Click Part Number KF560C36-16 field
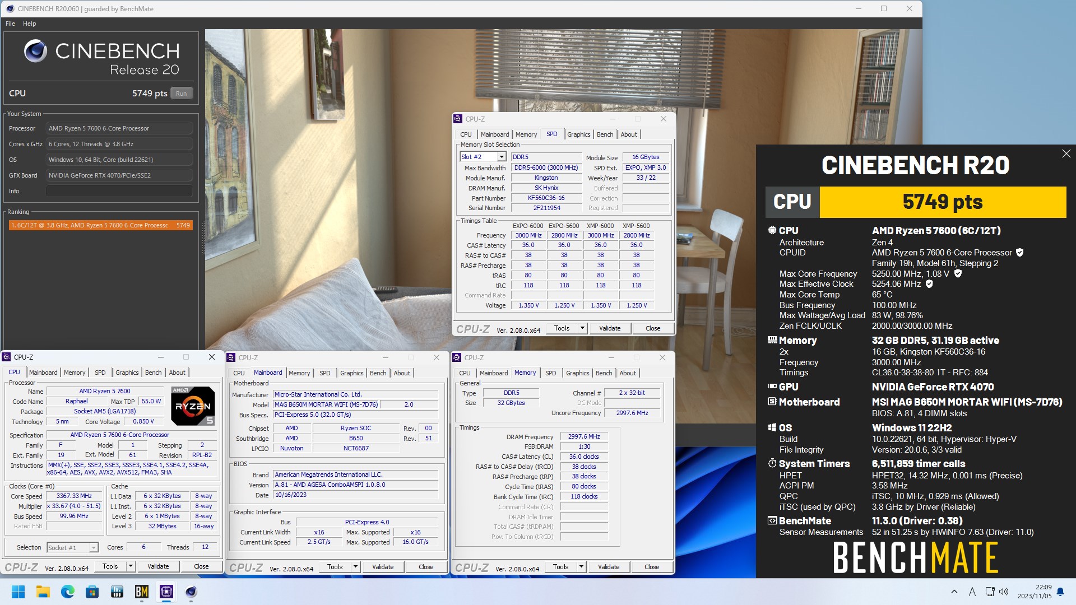 pos(546,198)
